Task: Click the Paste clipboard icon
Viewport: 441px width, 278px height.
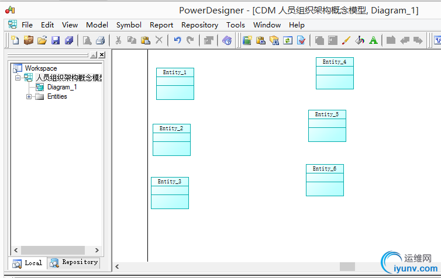Action: pos(146,40)
